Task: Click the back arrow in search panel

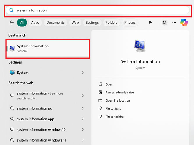Action: click(x=12, y=23)
